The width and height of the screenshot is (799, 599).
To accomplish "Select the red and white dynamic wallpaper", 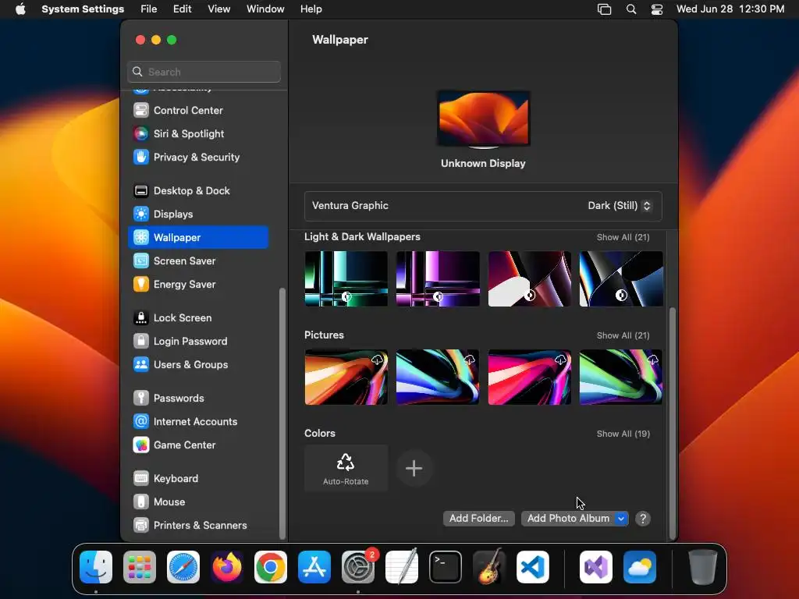I will click(530, 278).
